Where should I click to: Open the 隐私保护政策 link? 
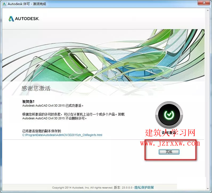tap(144, 187)
